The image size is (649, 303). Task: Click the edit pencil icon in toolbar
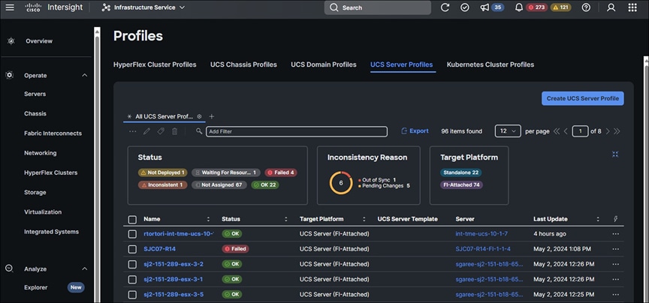coord(146,131)
